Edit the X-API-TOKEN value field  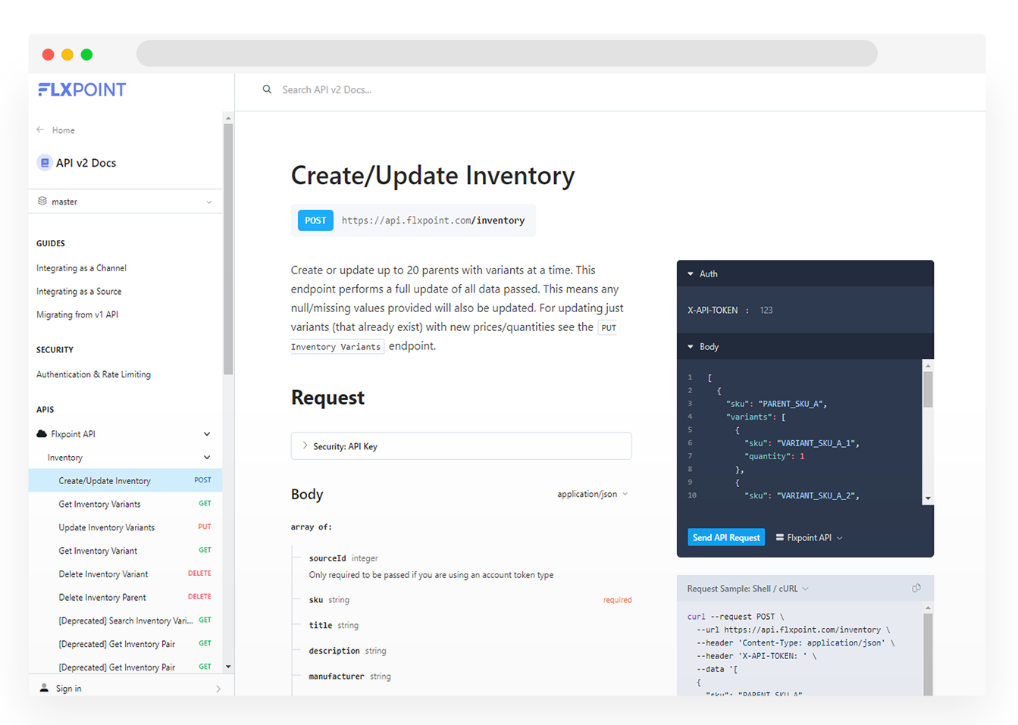pyautogui.click(x=766, y=310)
